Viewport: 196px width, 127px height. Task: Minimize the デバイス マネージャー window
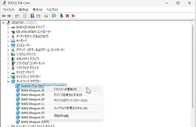(x=167, y=3)
